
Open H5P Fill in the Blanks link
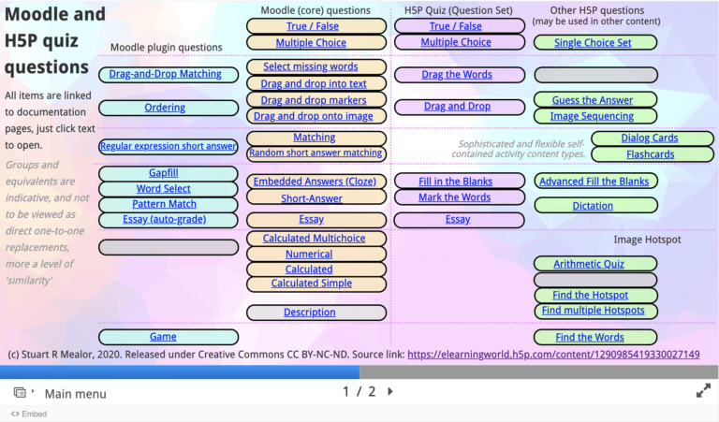pyautogui.click(x=455, y=182)
